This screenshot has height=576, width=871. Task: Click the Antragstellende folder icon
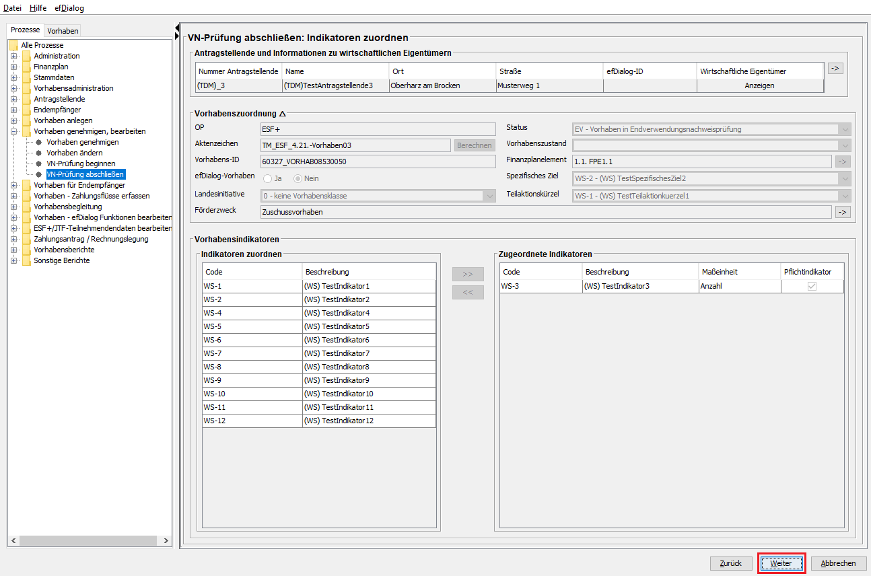26,99
